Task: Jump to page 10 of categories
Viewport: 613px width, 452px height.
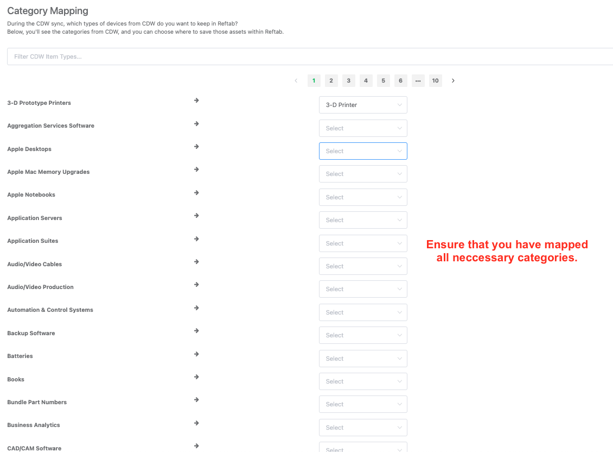Action: pyautogui.click(x=436, y=81)
